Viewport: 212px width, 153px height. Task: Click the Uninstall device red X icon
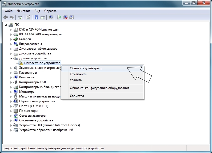click(x=65, y=18)
